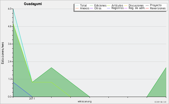Click the wikiscan.org credit text
The image size is (169, 104).
coord(84,101)
